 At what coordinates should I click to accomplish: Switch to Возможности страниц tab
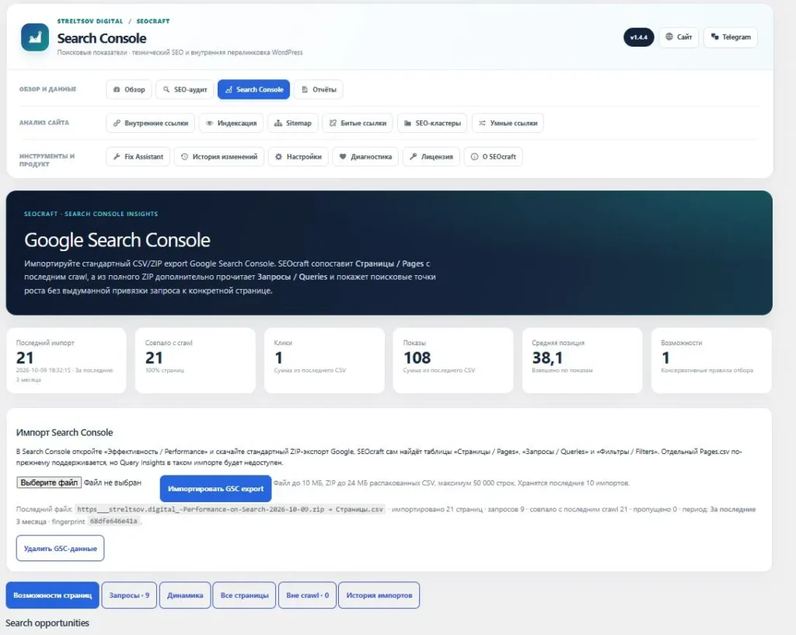(x=53, y=595)
